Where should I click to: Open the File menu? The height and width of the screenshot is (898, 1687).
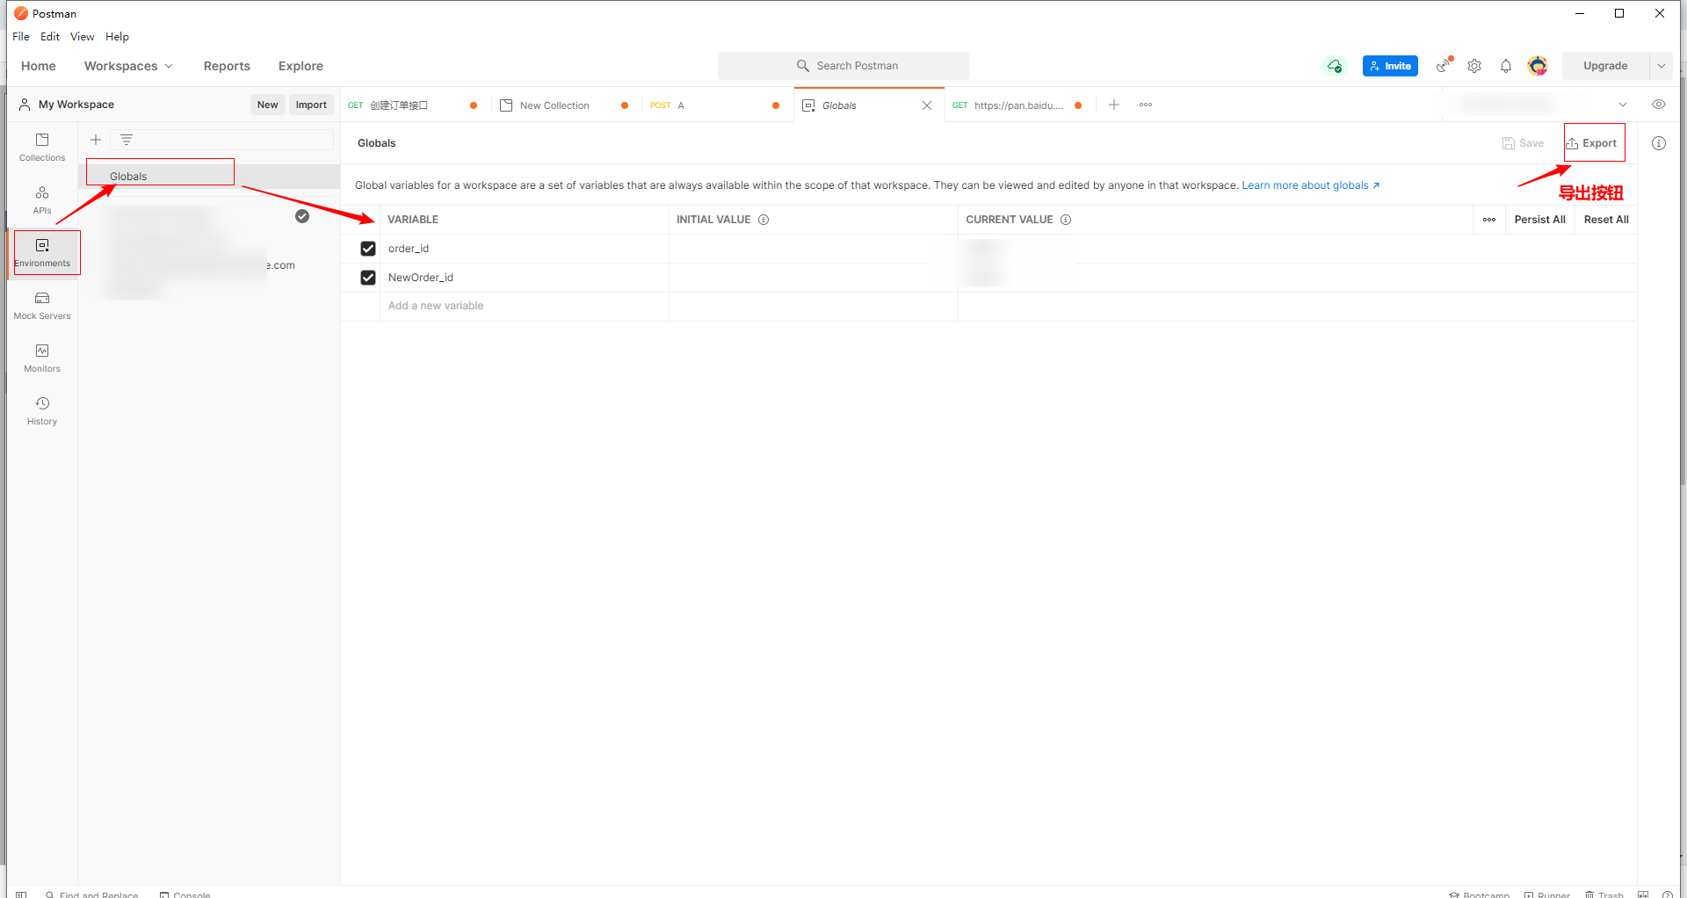tap(21, 36)
